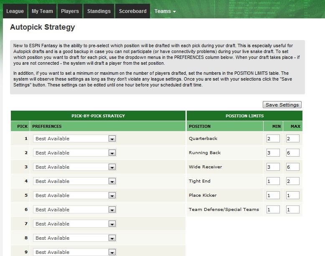Open pick 6 preference dropdown

point(75,210)
